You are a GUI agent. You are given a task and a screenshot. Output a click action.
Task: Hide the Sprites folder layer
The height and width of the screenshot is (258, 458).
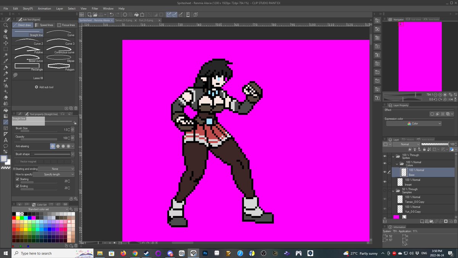pyautogui.click(x=385, y=157)
